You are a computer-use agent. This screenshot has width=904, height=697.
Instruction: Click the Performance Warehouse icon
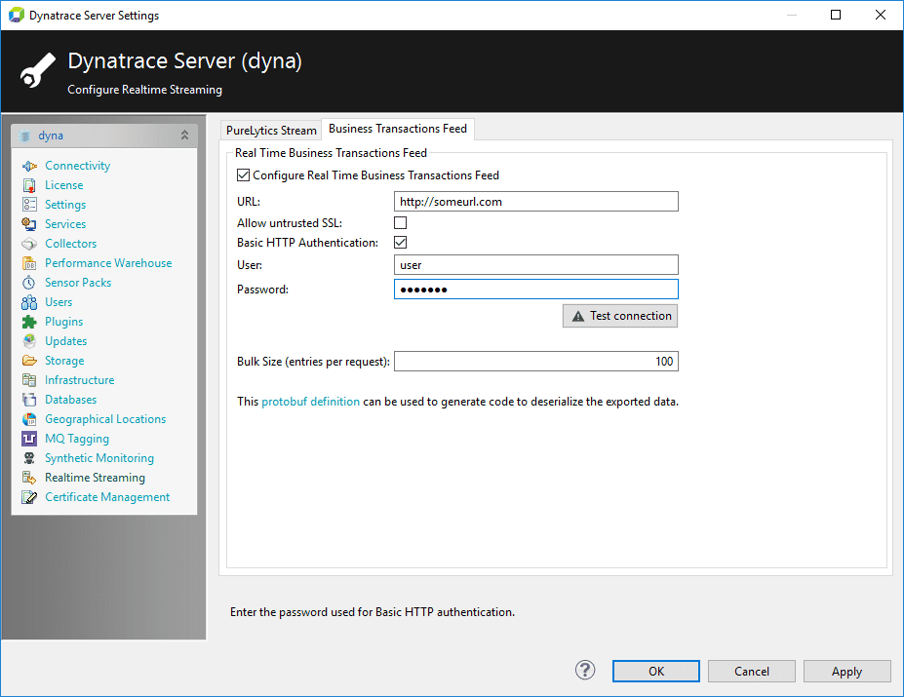[29, 263]
